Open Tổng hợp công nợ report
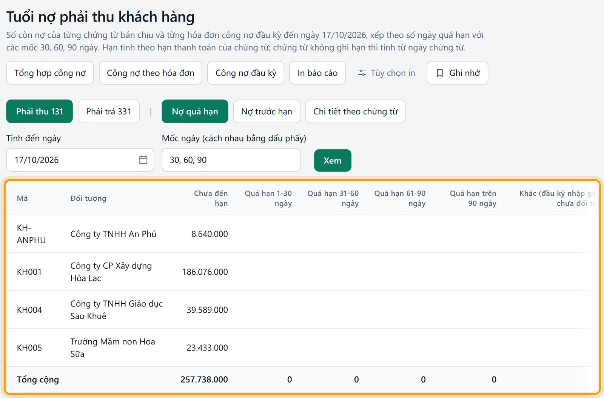Viewport: 604px width, 398px height. pos(50,73)
